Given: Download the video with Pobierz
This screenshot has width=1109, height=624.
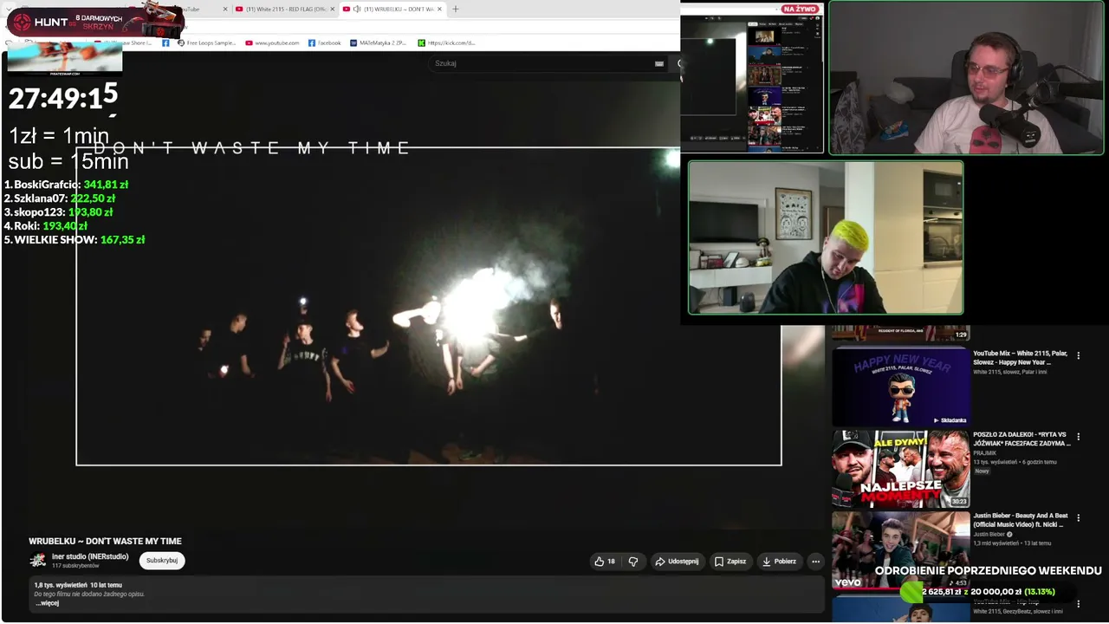Looking at the screenshot, I should pos(779,562).
